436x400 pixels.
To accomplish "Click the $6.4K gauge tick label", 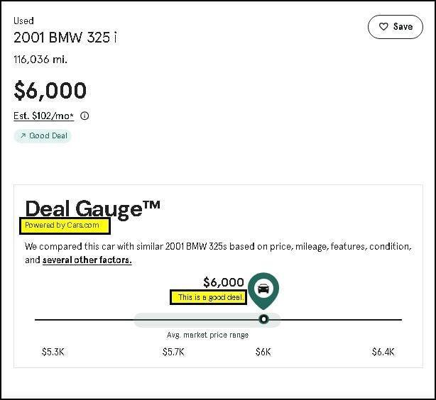I will (383, 352).
